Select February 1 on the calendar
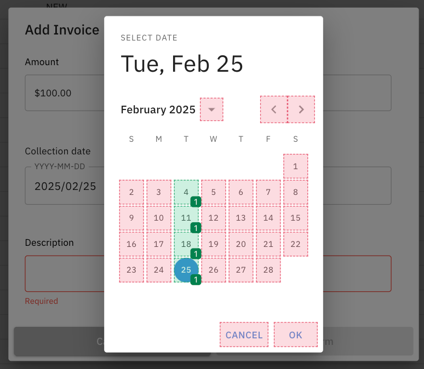Viewport: 424px width, 369px height. [x=296, y=166]
